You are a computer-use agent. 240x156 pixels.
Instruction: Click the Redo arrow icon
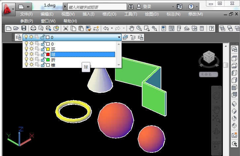[x=118, y=28]
